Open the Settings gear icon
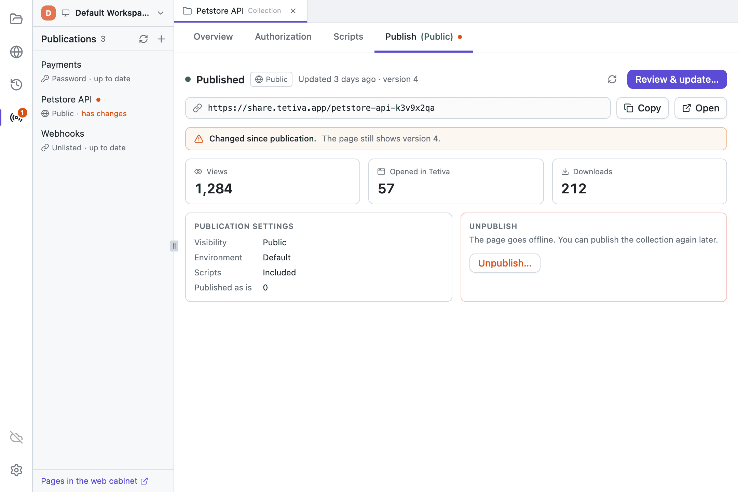Viewport: 738px width, 492px height. [16, 470]
